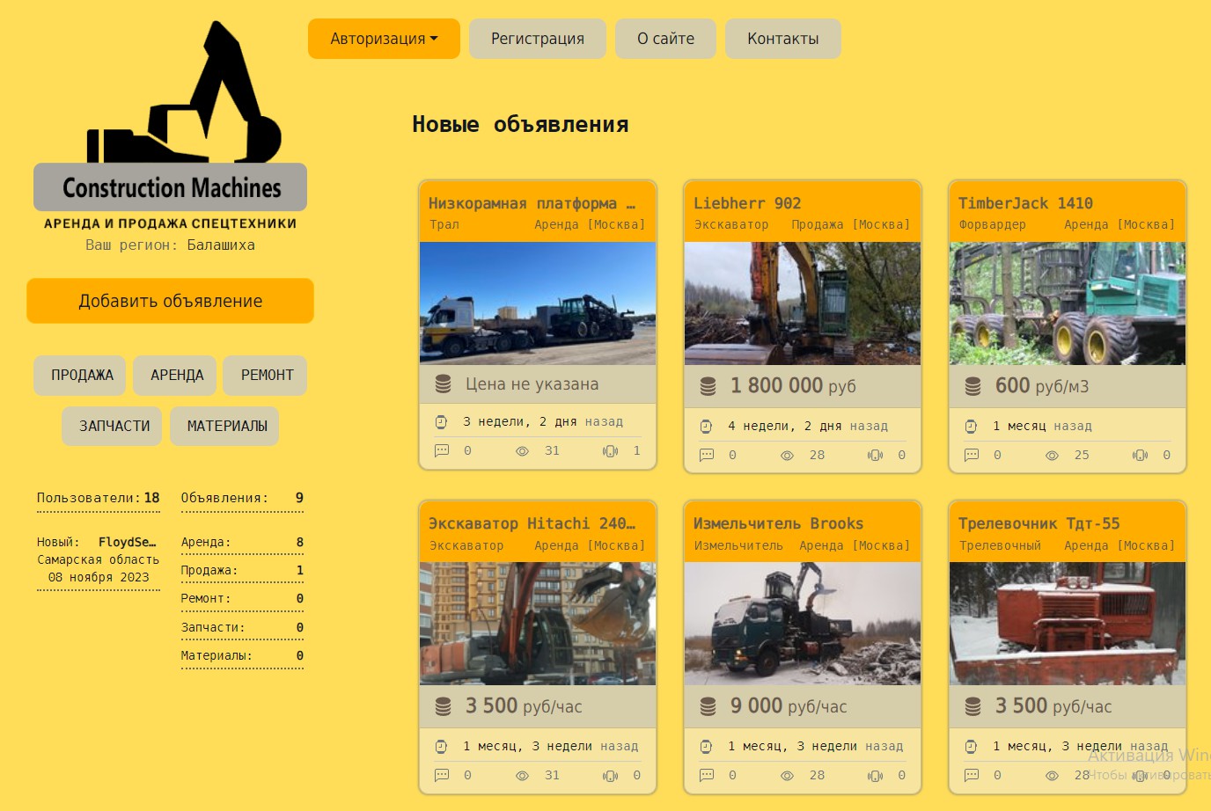
Task: Open the Авторизация dropdown menu
Action: tap(384, 39)
